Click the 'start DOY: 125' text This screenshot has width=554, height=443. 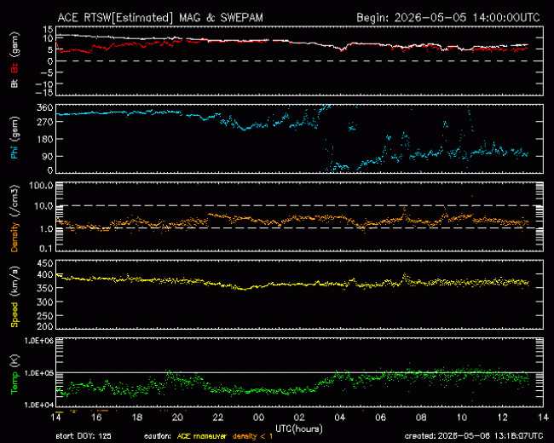(x=84, y=436)
